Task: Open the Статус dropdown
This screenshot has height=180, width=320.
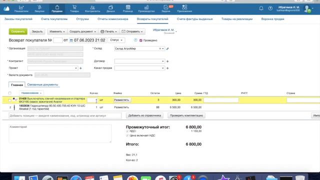Action: [116, 40]
